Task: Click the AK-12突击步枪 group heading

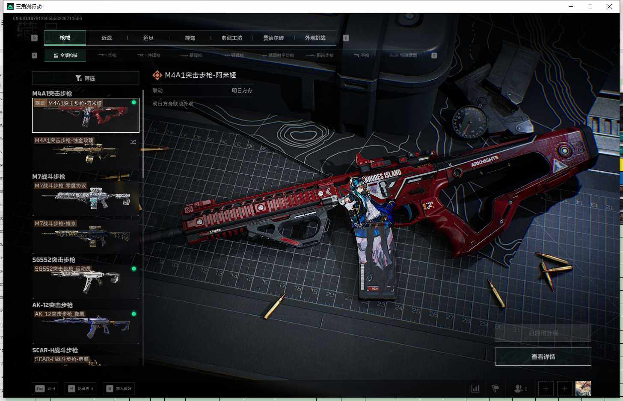Action: click(53, 305)
